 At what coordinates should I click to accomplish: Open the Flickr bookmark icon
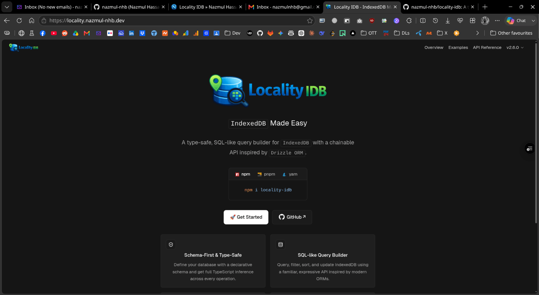(x=110, y=33)
